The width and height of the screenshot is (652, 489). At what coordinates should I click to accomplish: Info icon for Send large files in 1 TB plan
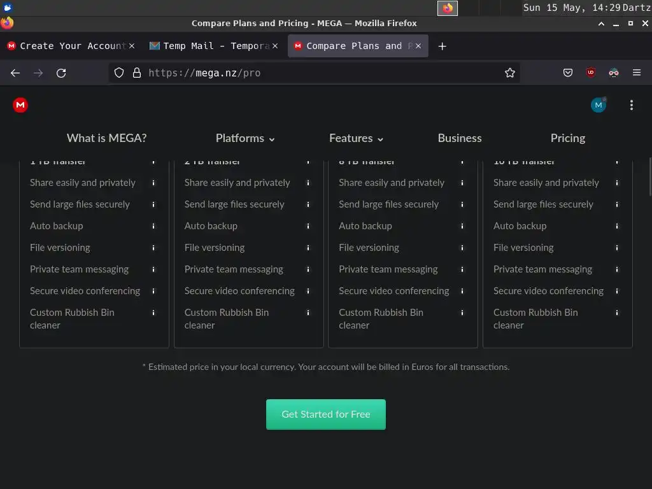click(x=153, y=204)
